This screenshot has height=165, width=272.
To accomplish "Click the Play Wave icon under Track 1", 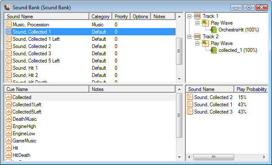I will point(205,23).
